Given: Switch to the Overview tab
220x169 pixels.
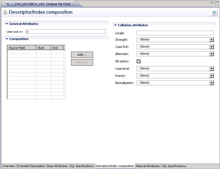Looking at the screenshot, I should click(9, 166).
